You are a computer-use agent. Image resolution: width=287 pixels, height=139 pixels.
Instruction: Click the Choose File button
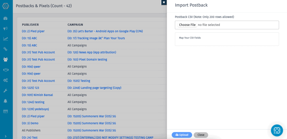coord(187,25)
